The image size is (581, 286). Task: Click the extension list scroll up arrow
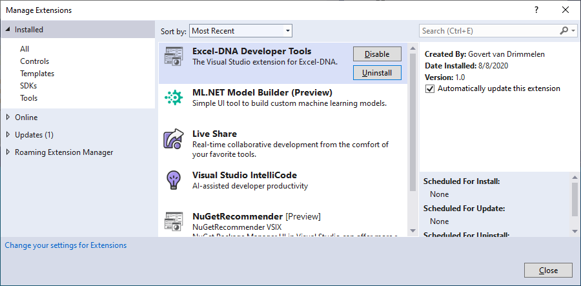coord(413,48)
